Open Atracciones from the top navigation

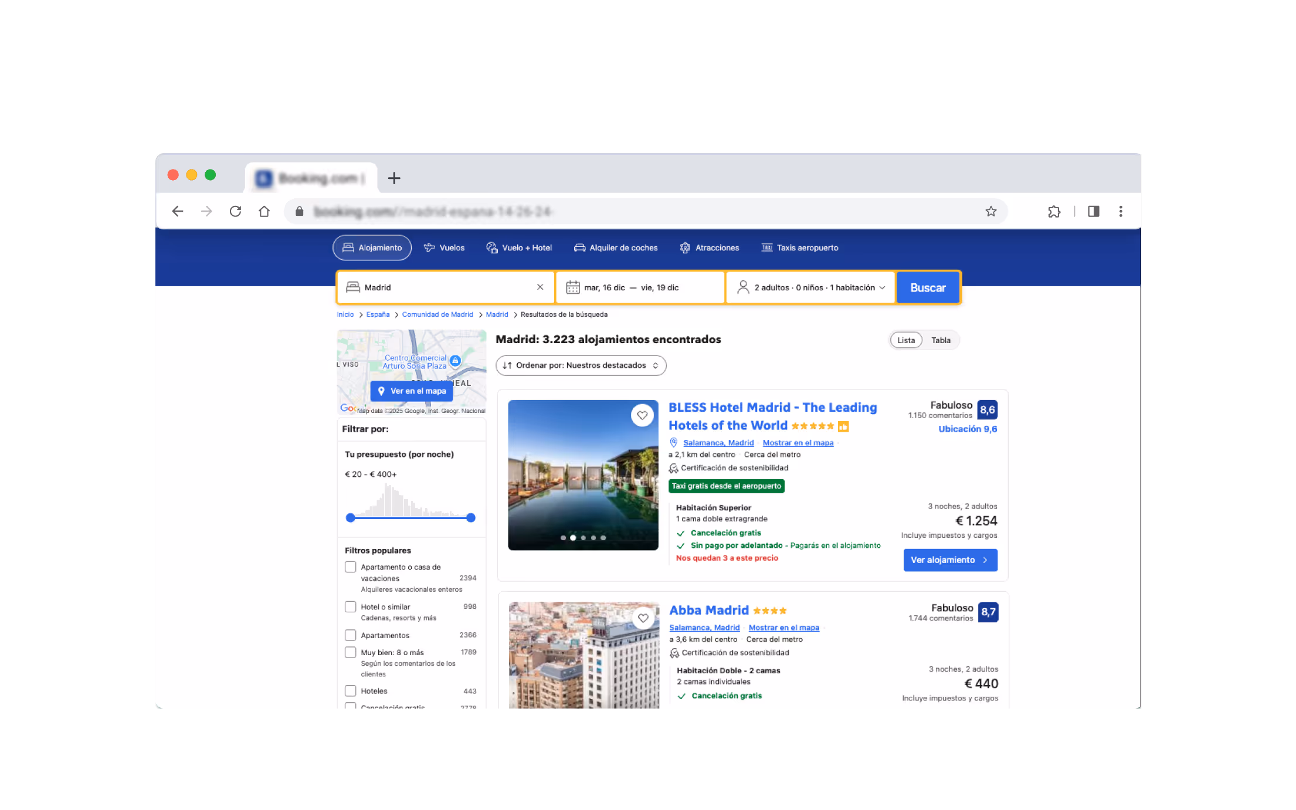click(x=685, y=248)
